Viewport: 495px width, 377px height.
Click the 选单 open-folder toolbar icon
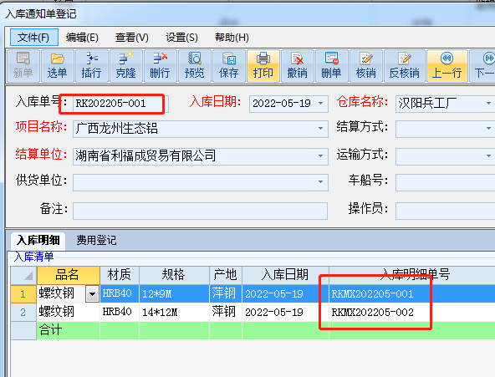(x=57, y=66)
